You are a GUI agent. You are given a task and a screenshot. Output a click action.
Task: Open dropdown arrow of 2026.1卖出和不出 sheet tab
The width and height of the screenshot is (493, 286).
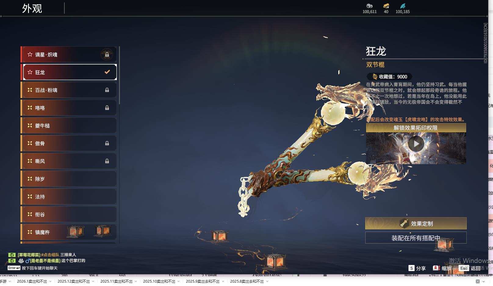(x=50, y=281)
